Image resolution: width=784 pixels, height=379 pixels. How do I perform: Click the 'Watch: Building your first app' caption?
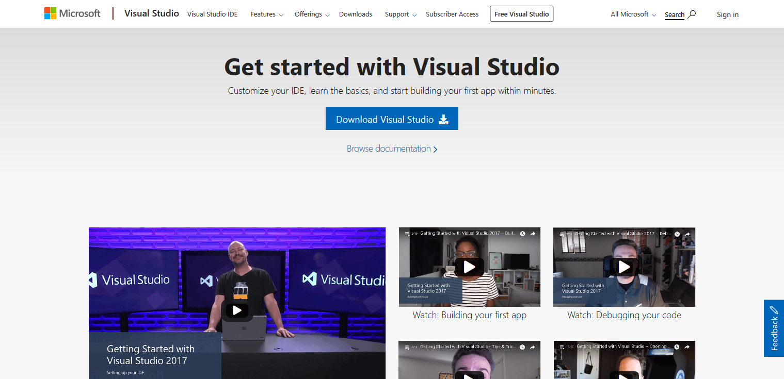(x=470, y=315)
